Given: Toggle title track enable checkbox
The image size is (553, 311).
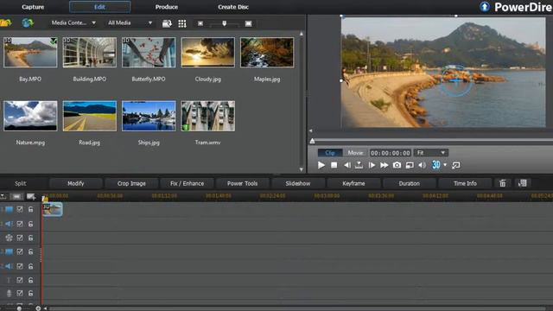Looking at the screenshot, I should [x=20, y=280].
